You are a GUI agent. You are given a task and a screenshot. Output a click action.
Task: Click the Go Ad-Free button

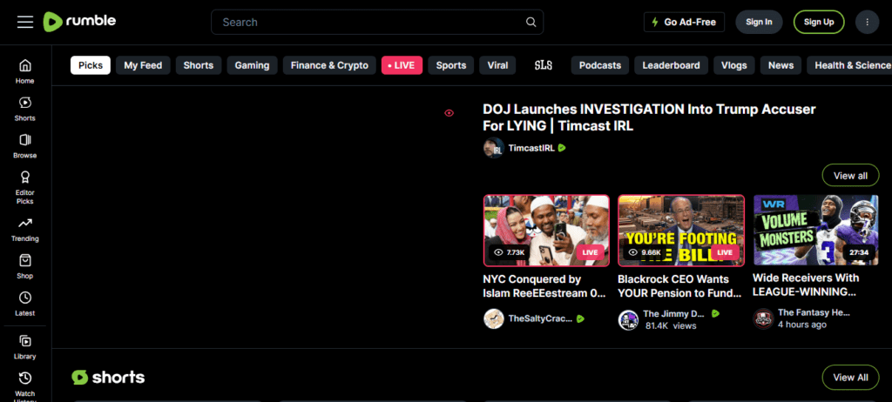[x=685, y=22]
